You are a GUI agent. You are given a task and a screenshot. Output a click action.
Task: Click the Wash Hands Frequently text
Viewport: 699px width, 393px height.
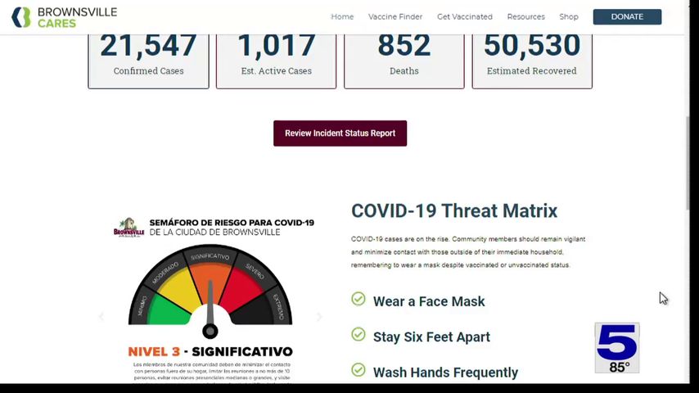click(445, 373)
